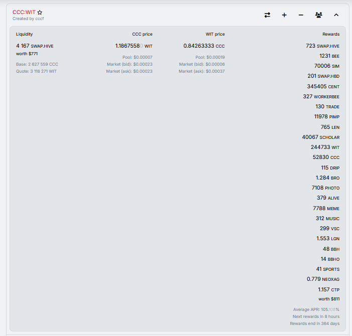The height and width of the screenshot is (336, 352).
Task: Click the 723 SWAP.HIVE reward entry
Action: click(x=322, y=46)
